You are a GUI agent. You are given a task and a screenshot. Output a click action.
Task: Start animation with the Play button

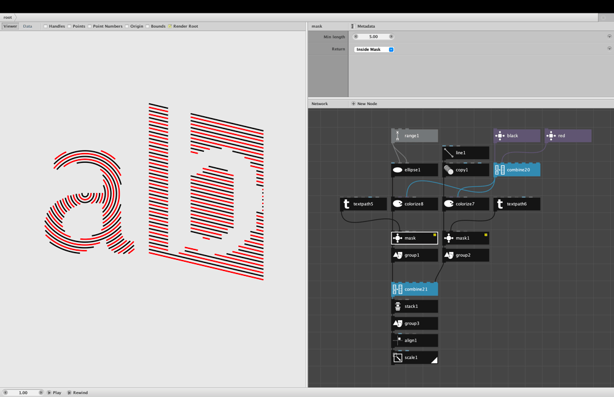[55, 392]
